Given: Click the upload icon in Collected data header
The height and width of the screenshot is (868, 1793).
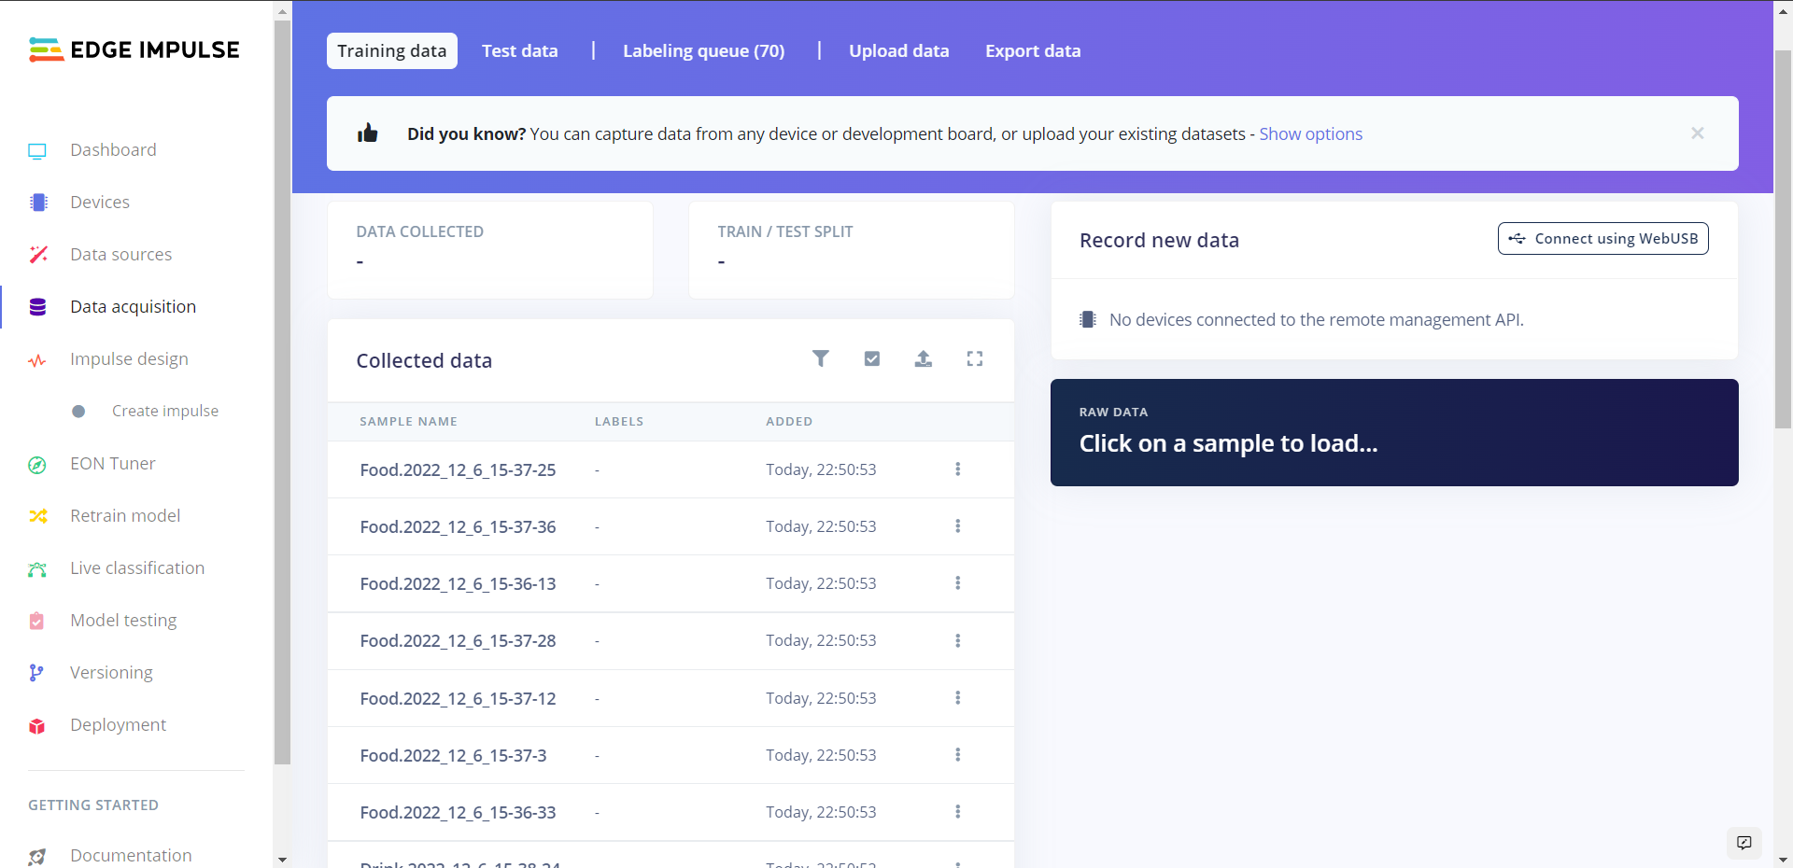Looking at the screenshot, I should (x=924, y=358).
